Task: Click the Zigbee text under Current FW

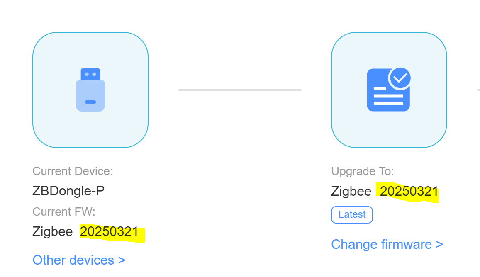Action: [x=53, y=232]
